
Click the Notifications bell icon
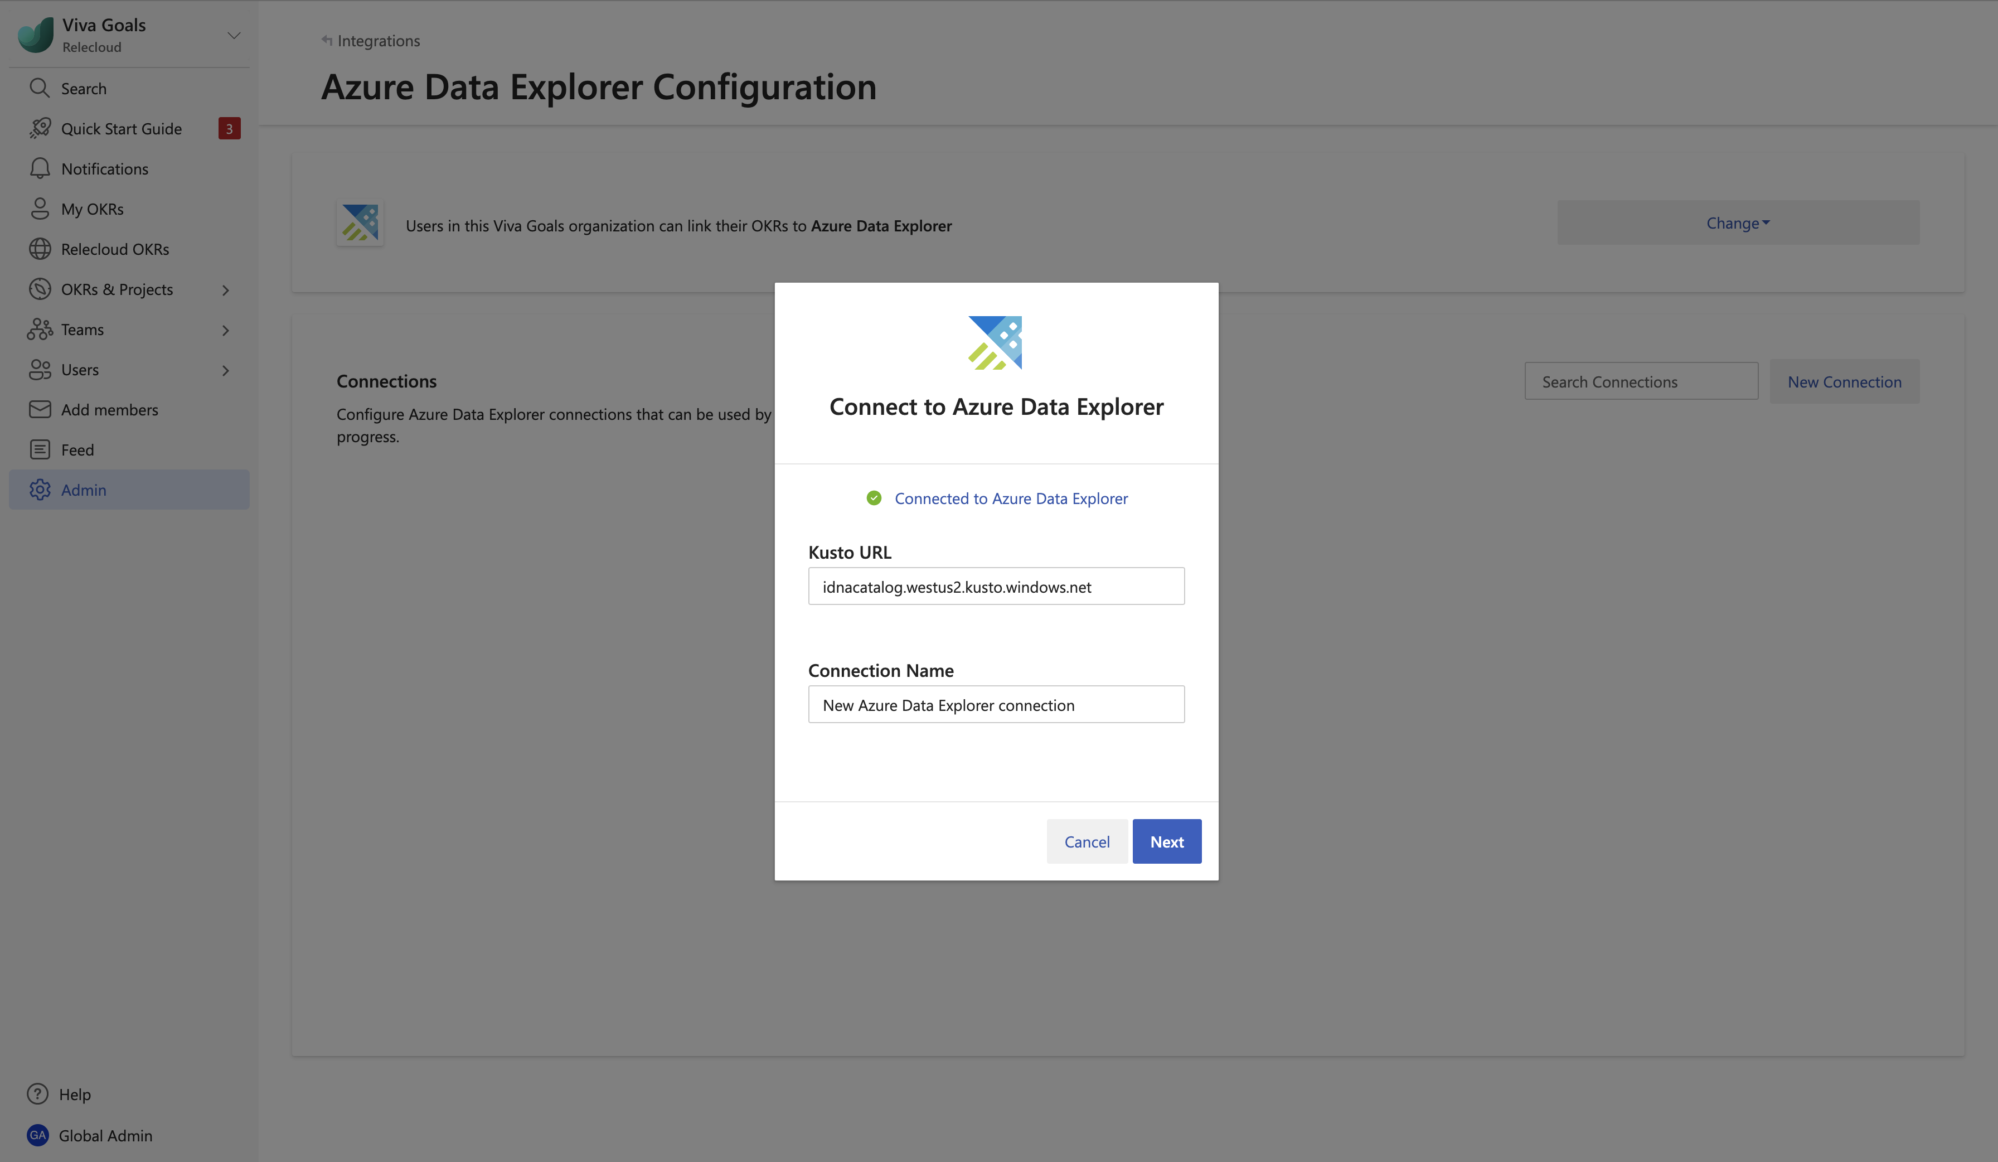pyautogui.click(x=40, y=168)
